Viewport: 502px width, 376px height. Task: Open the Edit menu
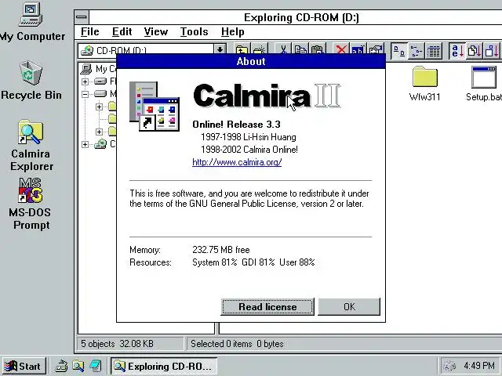tap(122, 31)
